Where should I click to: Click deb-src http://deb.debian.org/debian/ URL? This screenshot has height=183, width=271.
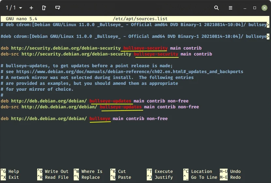[59, 107]
